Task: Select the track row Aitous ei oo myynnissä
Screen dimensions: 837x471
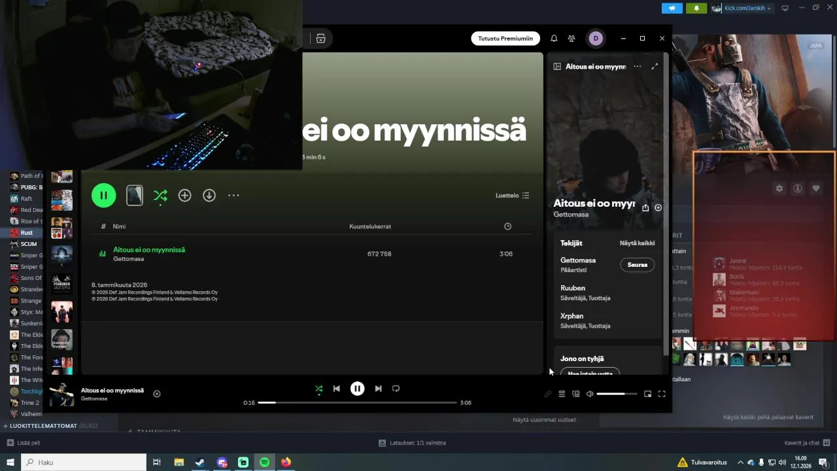Action: [312, 254]
